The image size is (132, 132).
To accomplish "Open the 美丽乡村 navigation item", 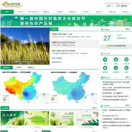I will pyautogui.click(x=99, y=12).
